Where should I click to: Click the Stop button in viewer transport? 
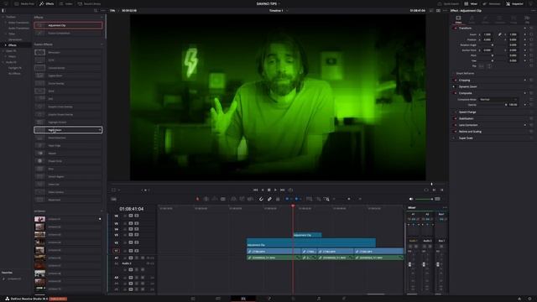coord(268,190)
